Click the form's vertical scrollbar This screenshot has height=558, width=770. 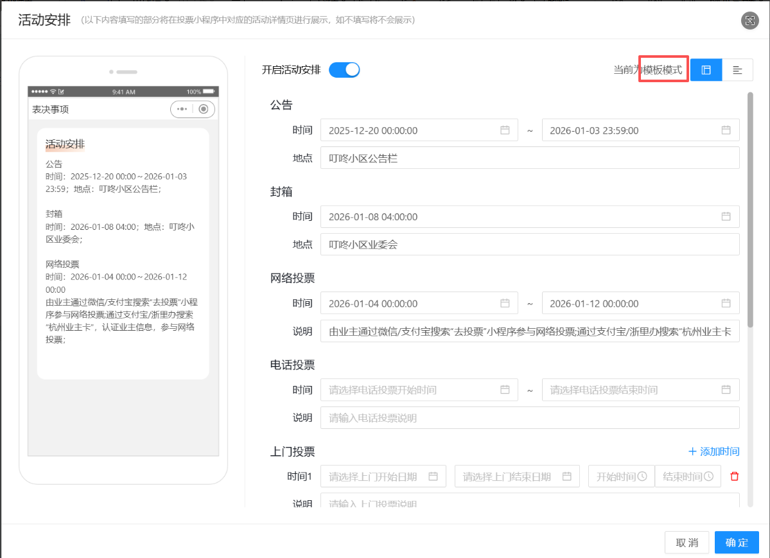point(749,193)
